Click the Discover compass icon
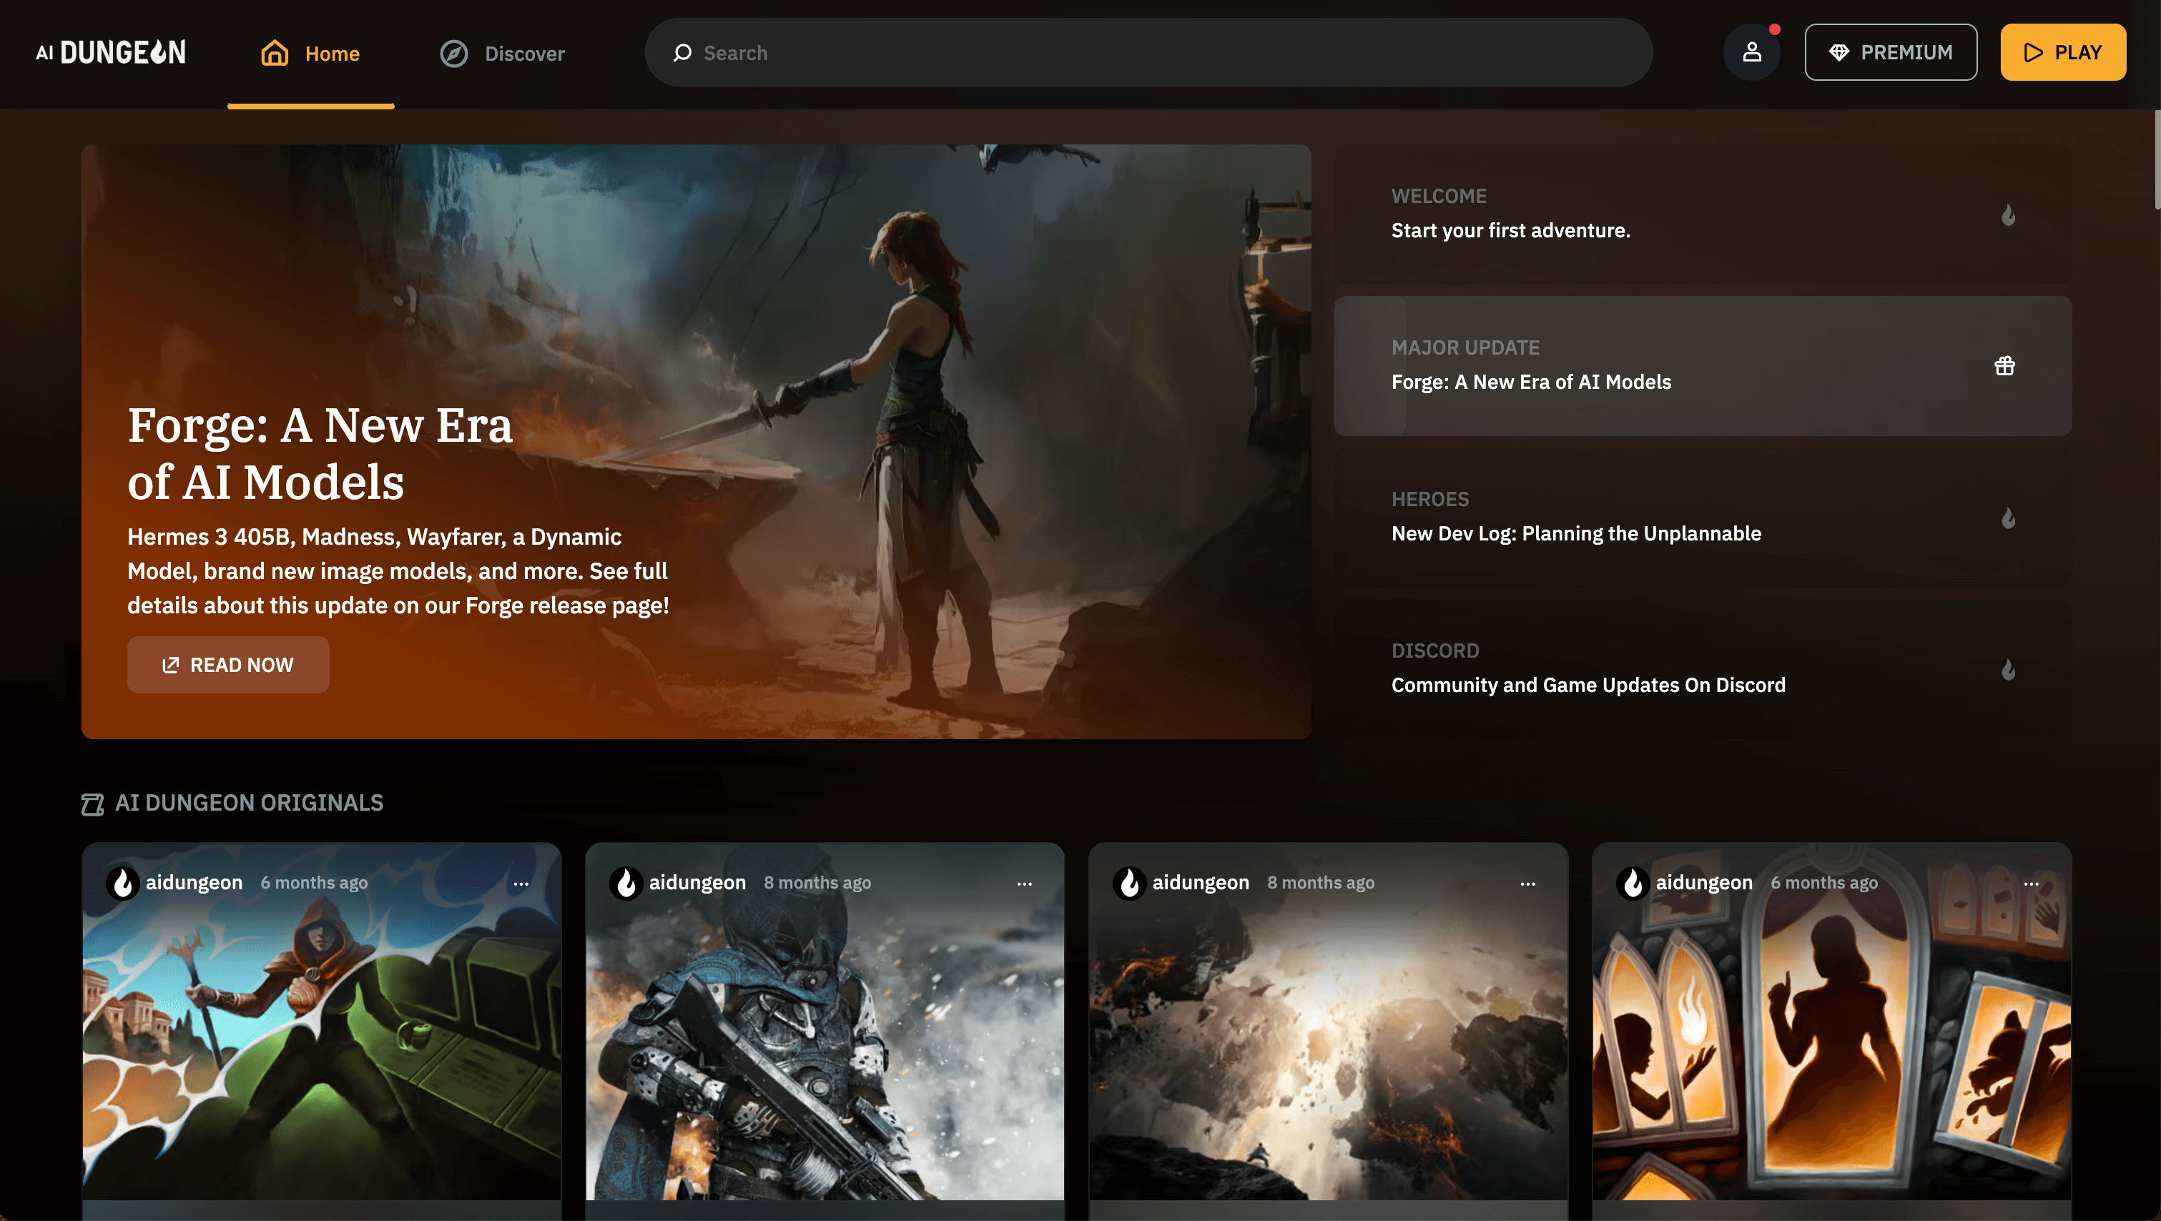 pyautogui.click(x=454, y=53)
